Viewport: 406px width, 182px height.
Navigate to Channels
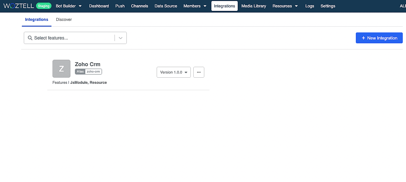click(x=140, y=6)
